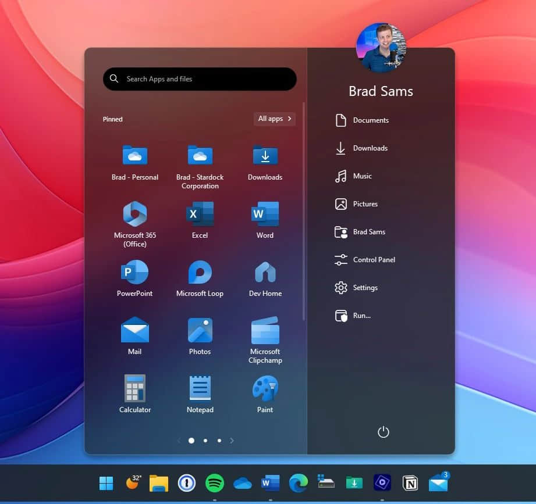The image size is (536, 504).
Task: Select the second pinned page dot
Action: (205, 441)
